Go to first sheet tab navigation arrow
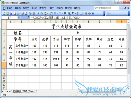131x98 pixels. point(2,91)
